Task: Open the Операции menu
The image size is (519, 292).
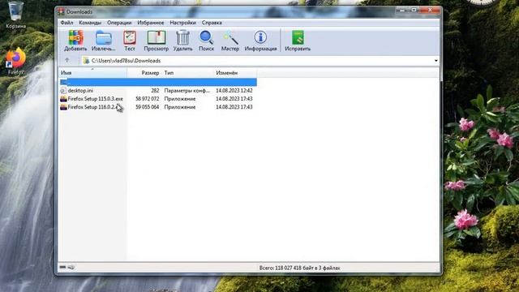Action: tap(119, 23)
